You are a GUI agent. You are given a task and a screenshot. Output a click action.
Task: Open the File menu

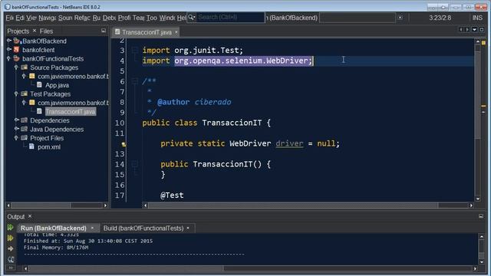[9, 18]
